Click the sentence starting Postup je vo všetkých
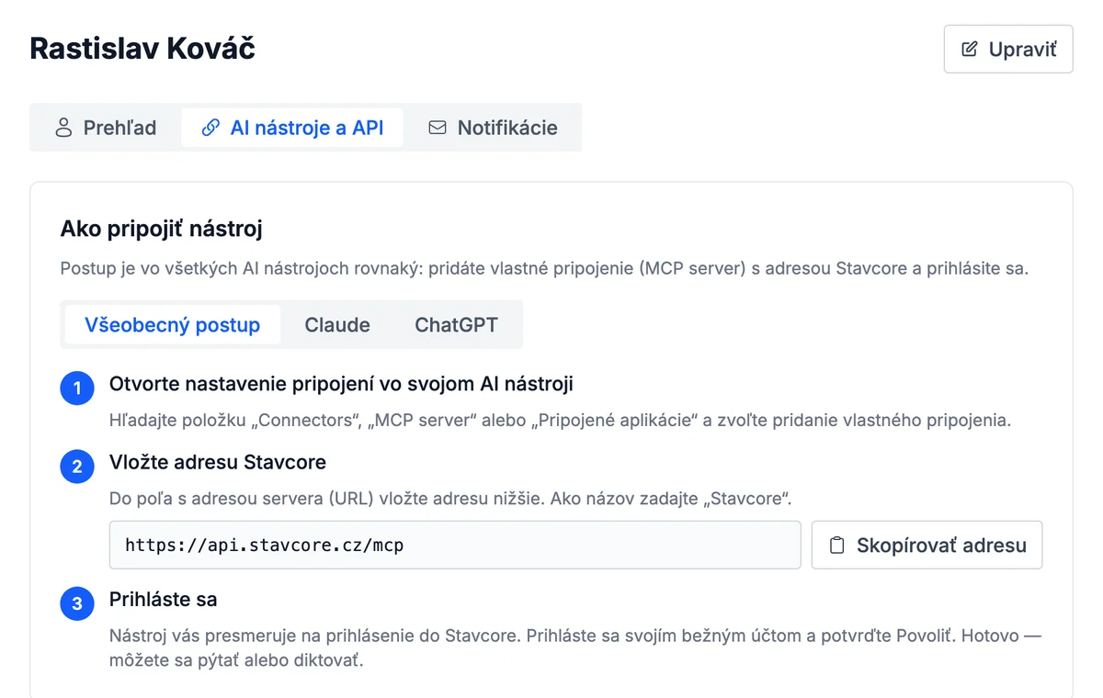Screen dimensions: 1103x698 click(544, 270)
